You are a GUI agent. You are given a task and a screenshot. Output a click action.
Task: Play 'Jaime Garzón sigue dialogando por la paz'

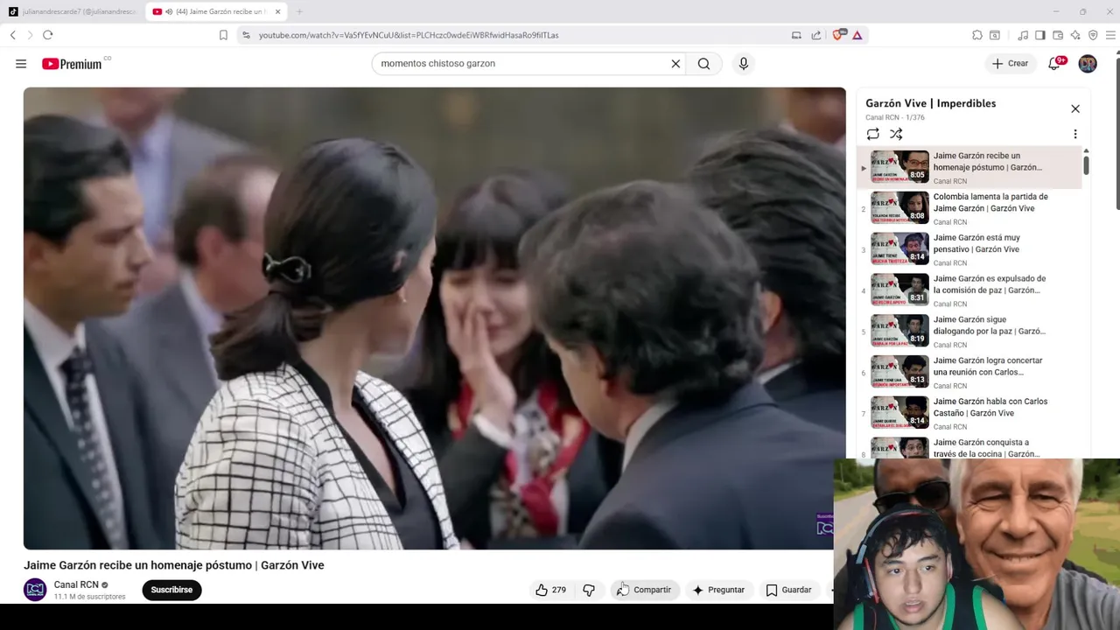pyautogui.click(x=969, y=332)
